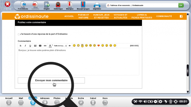191x107 pixels.
Task: Click the battery charging tray icon
Action: 150,101
